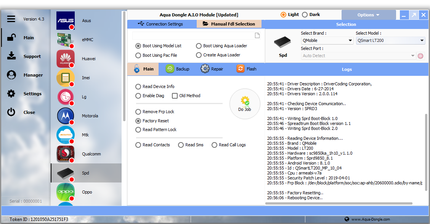430x224 pixels.
Task: Select Light theme radio button
Action: click(x=283, y=15)
